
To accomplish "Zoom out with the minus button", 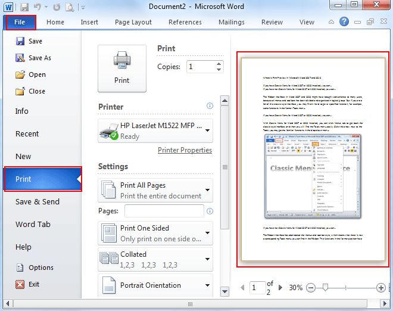I will (311, 287).
